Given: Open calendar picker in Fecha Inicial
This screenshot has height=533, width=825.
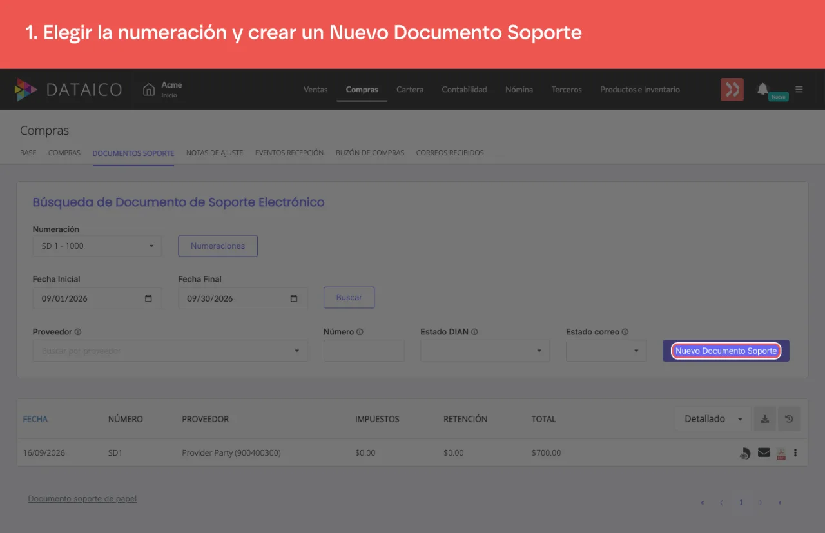Looking at the screenshot, I should 149,298.
